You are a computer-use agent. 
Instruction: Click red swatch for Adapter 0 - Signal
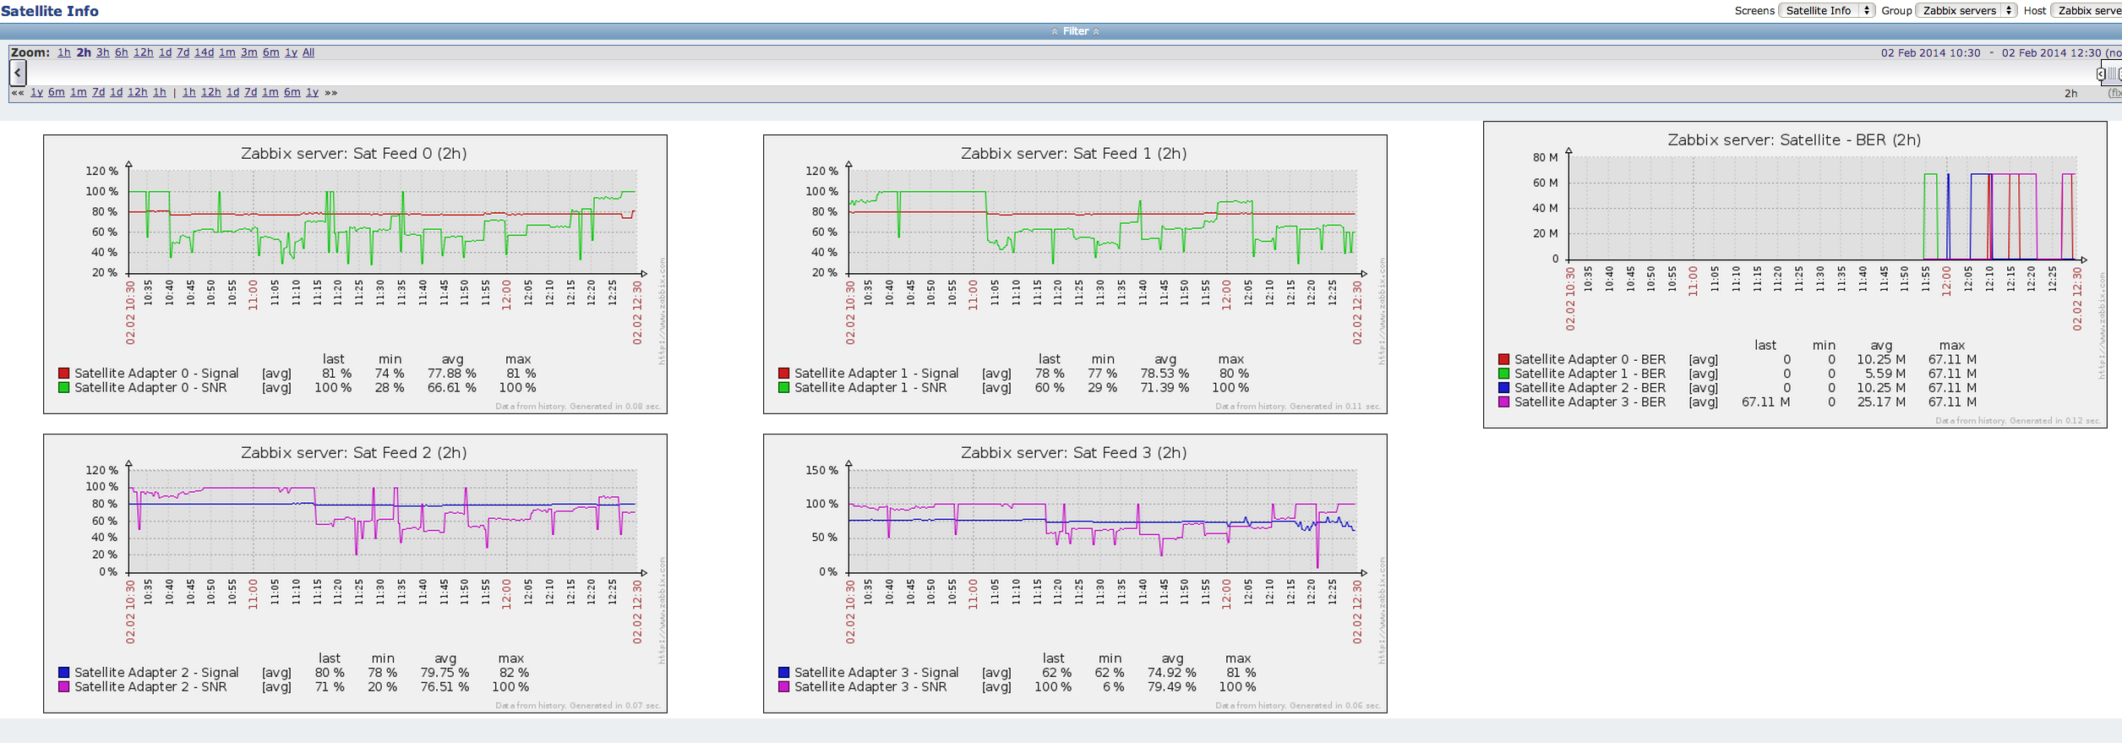(x=63, y=373)
